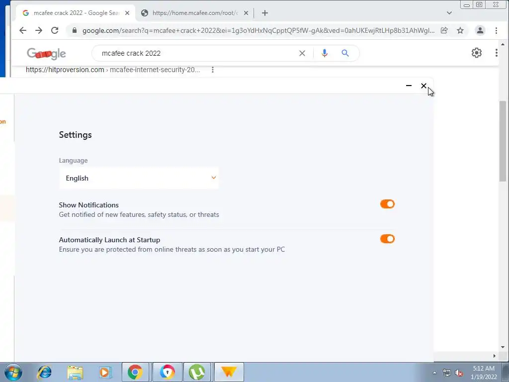Open the hitproversion.com result link
The width and height of the screenshot is (509, 382).
pyautogui.click(x=113, y=70)
